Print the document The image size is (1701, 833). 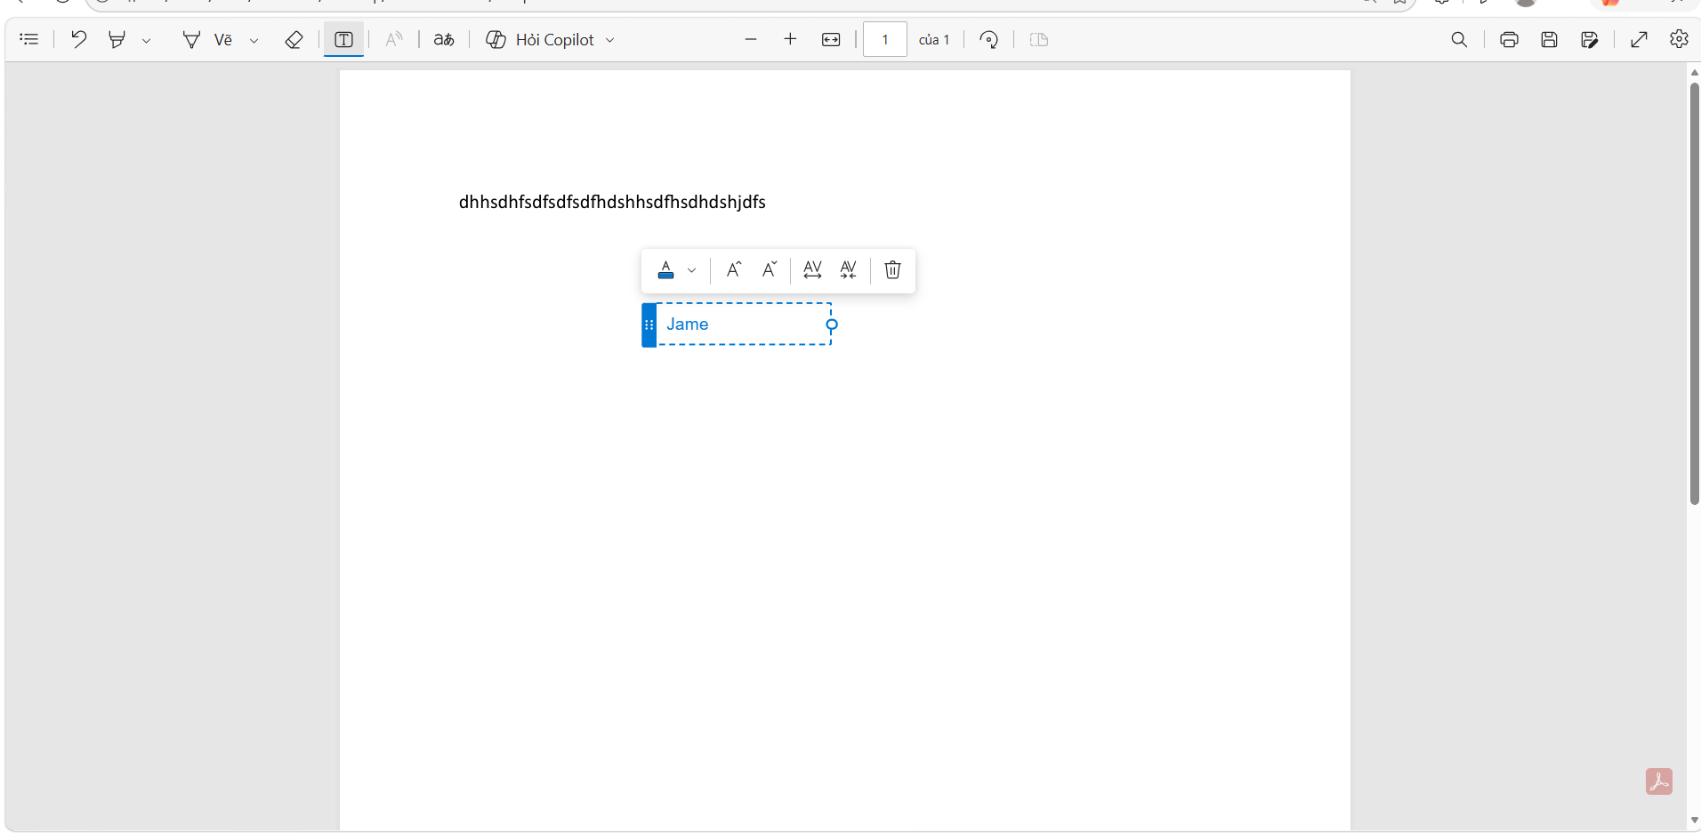[x=1509, y=39]
